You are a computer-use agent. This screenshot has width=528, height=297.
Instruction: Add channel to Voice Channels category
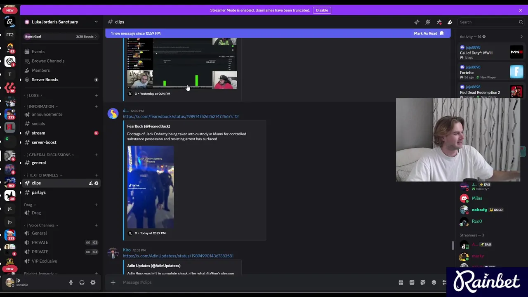tap(96, 225)
